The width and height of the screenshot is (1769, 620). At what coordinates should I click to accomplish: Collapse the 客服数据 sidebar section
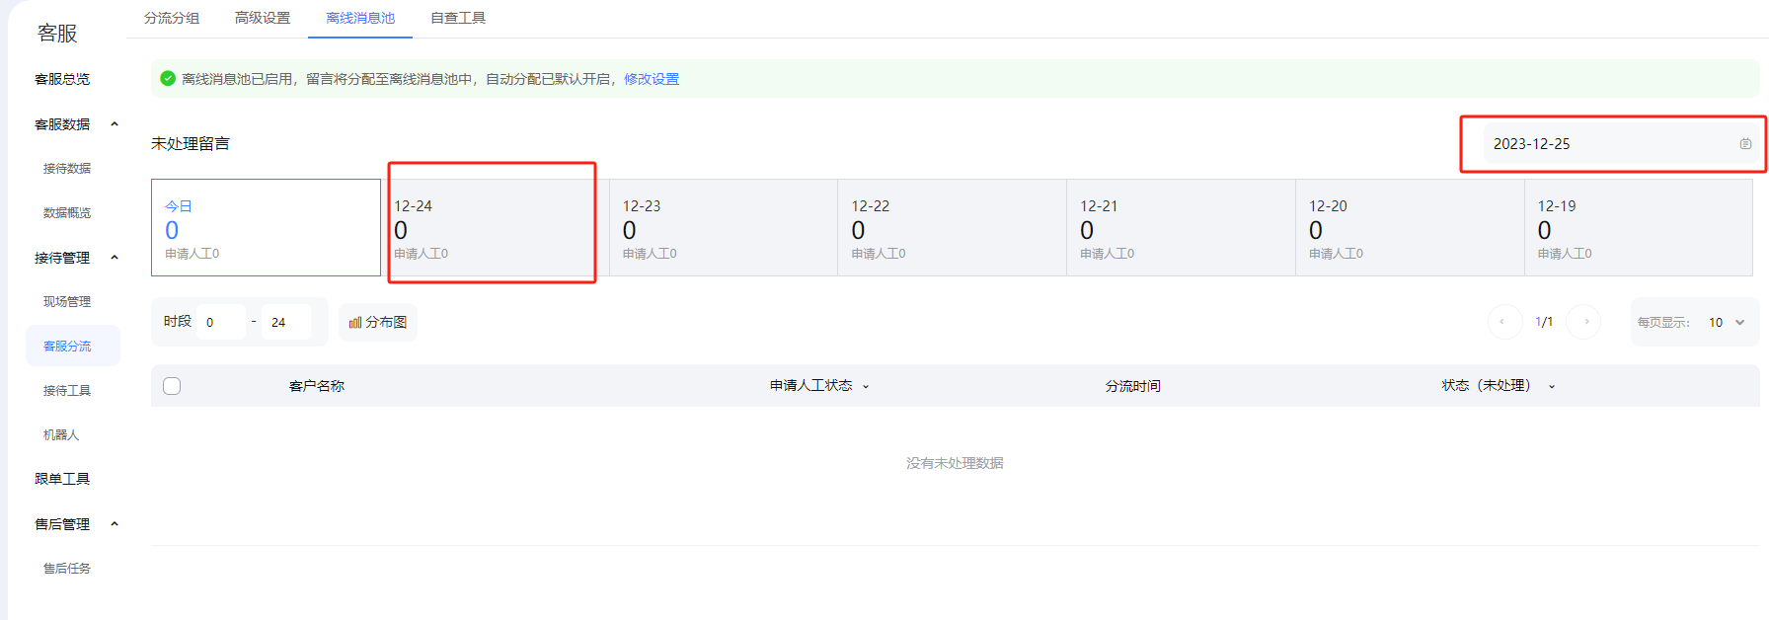pyautogui.click(x=115, y=124)
